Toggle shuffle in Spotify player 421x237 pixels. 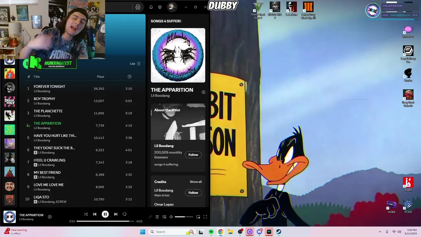point(86,214)
